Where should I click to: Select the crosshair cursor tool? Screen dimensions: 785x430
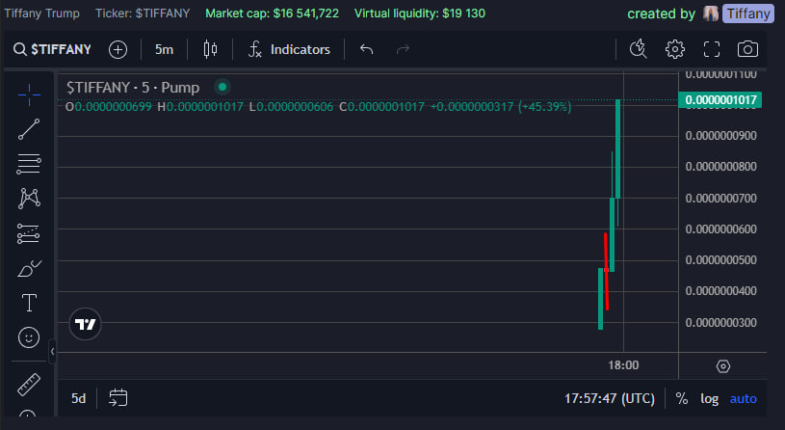point(29,94)
